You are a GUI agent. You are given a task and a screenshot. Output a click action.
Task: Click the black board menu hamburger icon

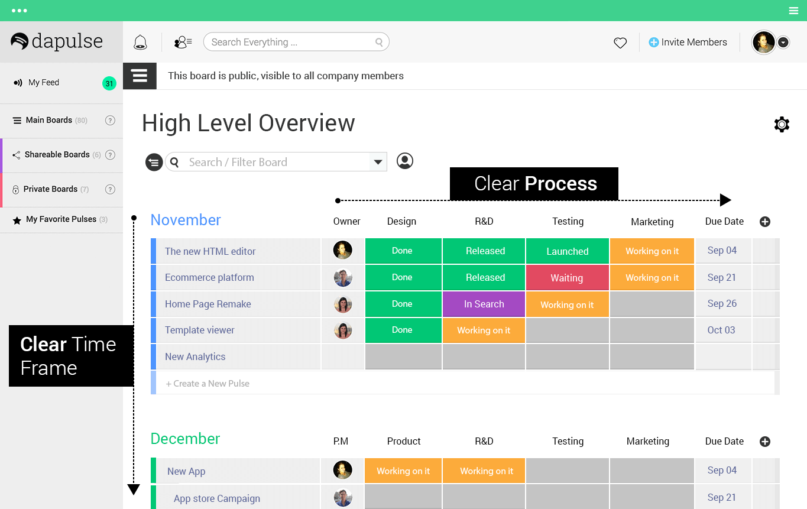(x=140, y=76)
